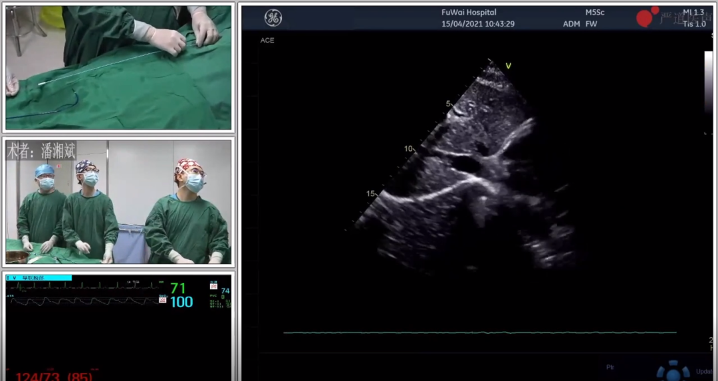Click the red blood pressure reading 124/73
Screen dimensions: 718x381
37,376
